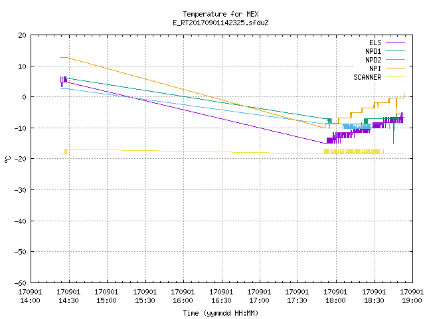Click the x-axis tick label 18:00
The image size is (425, 319).
(x=336, y=300)
